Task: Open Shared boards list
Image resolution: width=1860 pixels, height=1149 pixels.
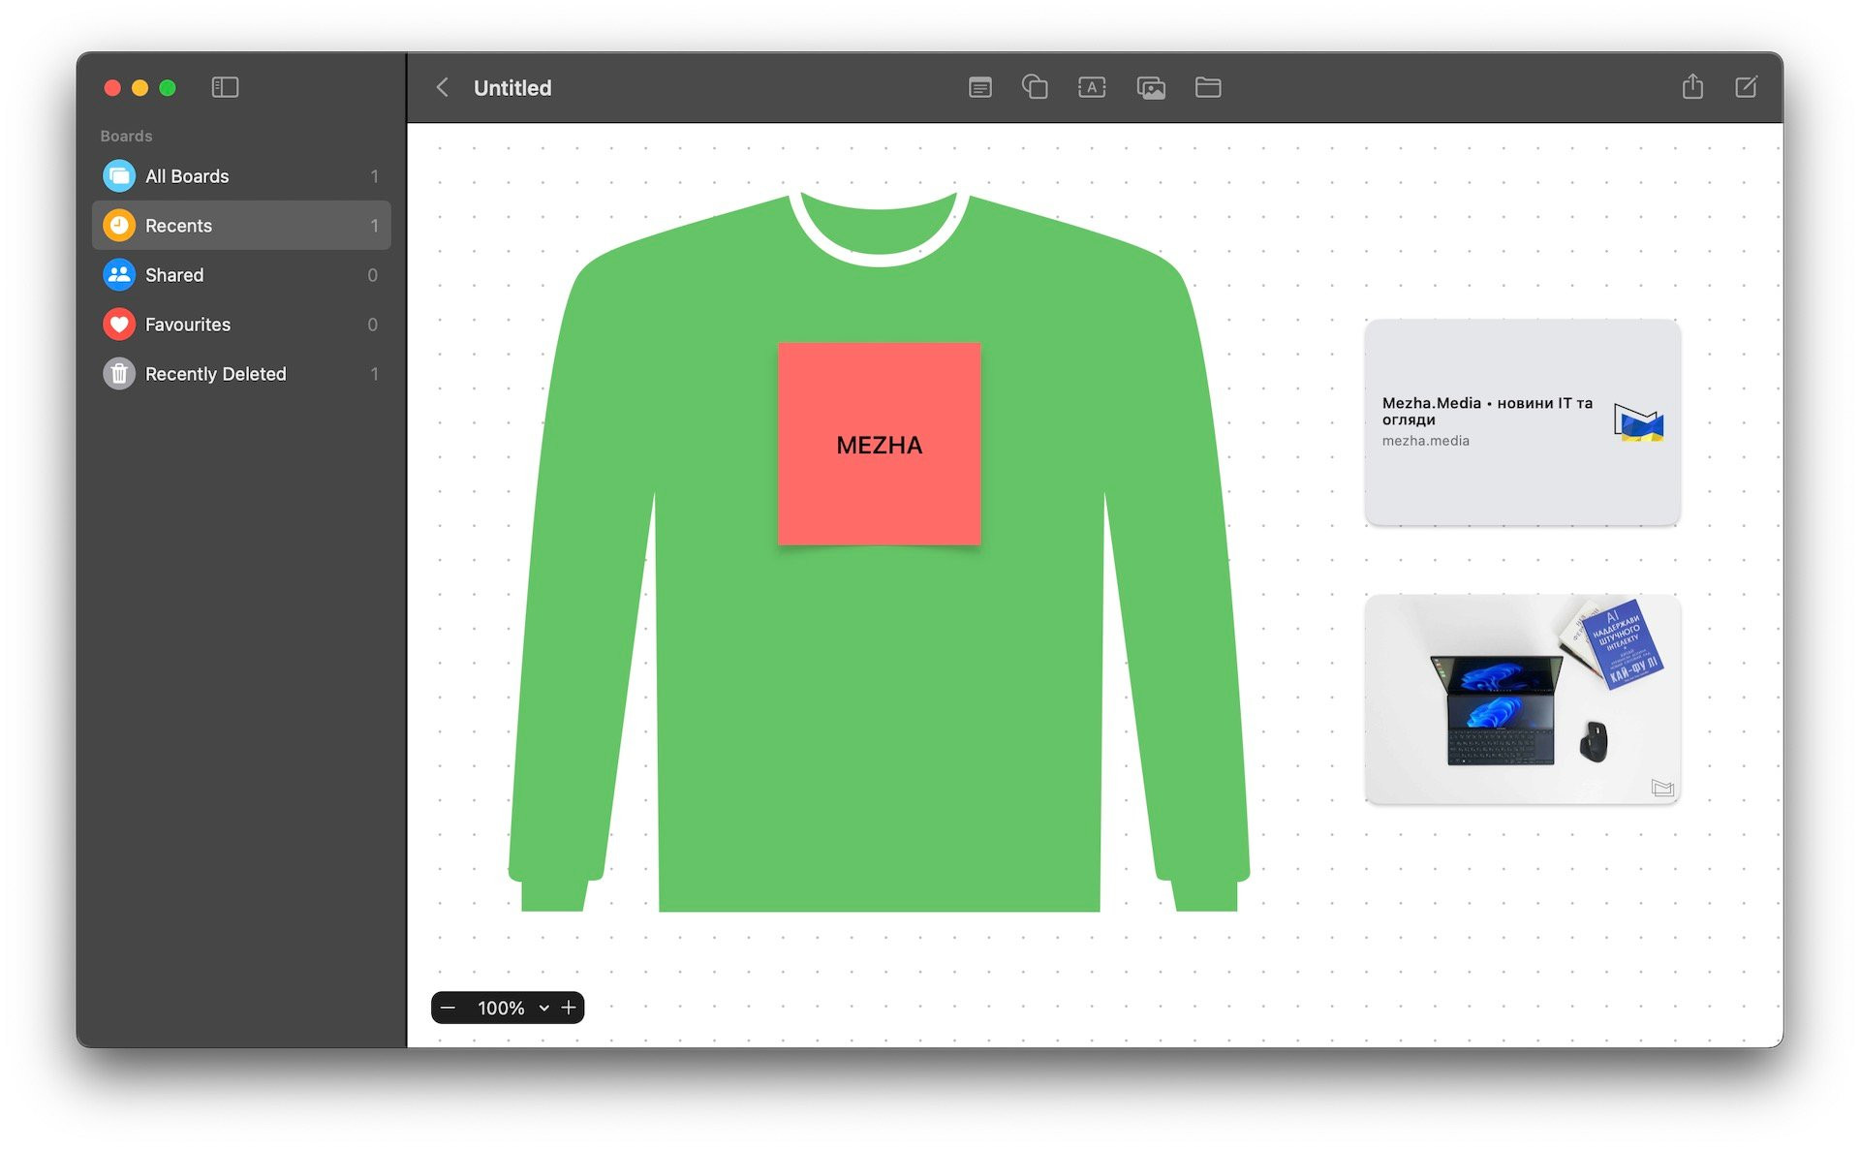Action: [241, 275]
